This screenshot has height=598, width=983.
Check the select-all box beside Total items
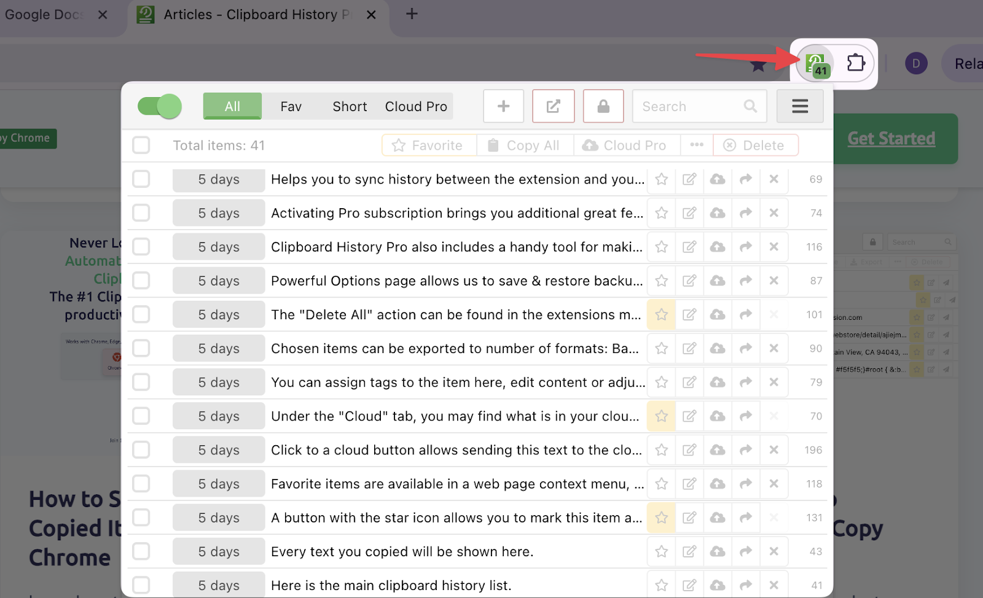[x=141, y=146]
